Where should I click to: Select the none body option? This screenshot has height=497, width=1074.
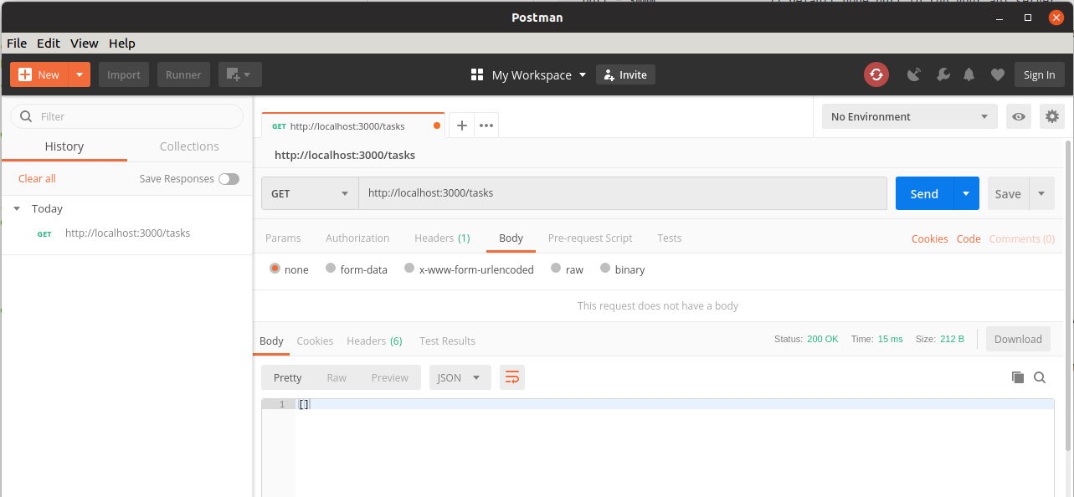point(275,269)
